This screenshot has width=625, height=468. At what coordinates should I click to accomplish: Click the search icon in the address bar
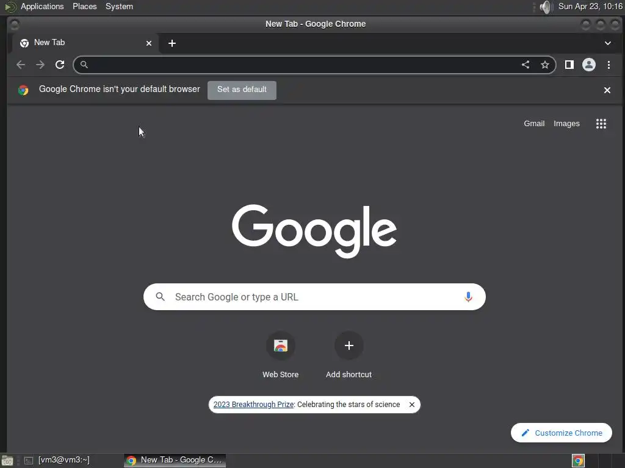tap(84, 65)
